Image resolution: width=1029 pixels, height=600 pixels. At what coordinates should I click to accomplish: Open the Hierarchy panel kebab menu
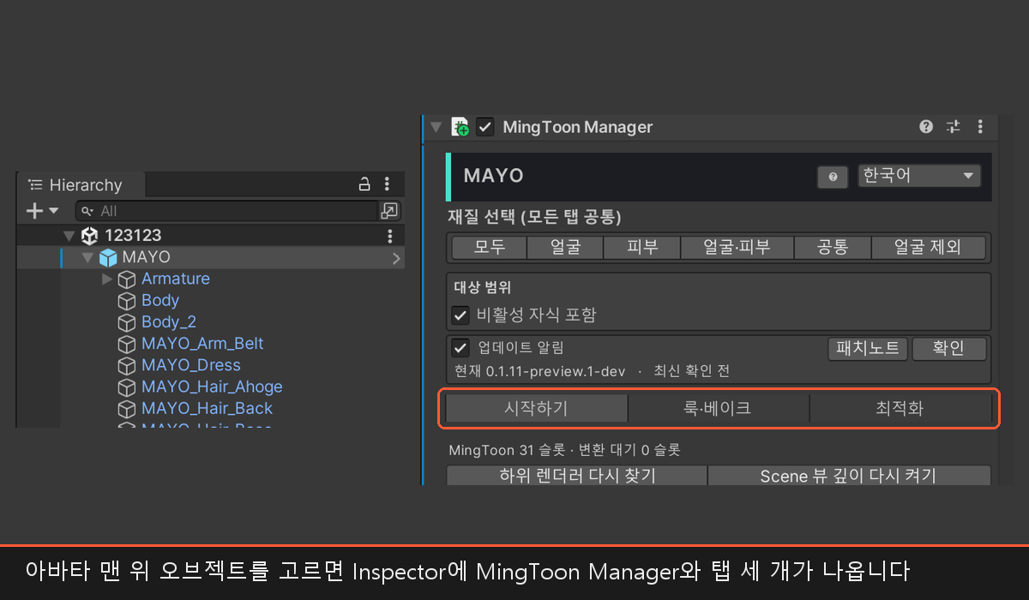[388, 184]
